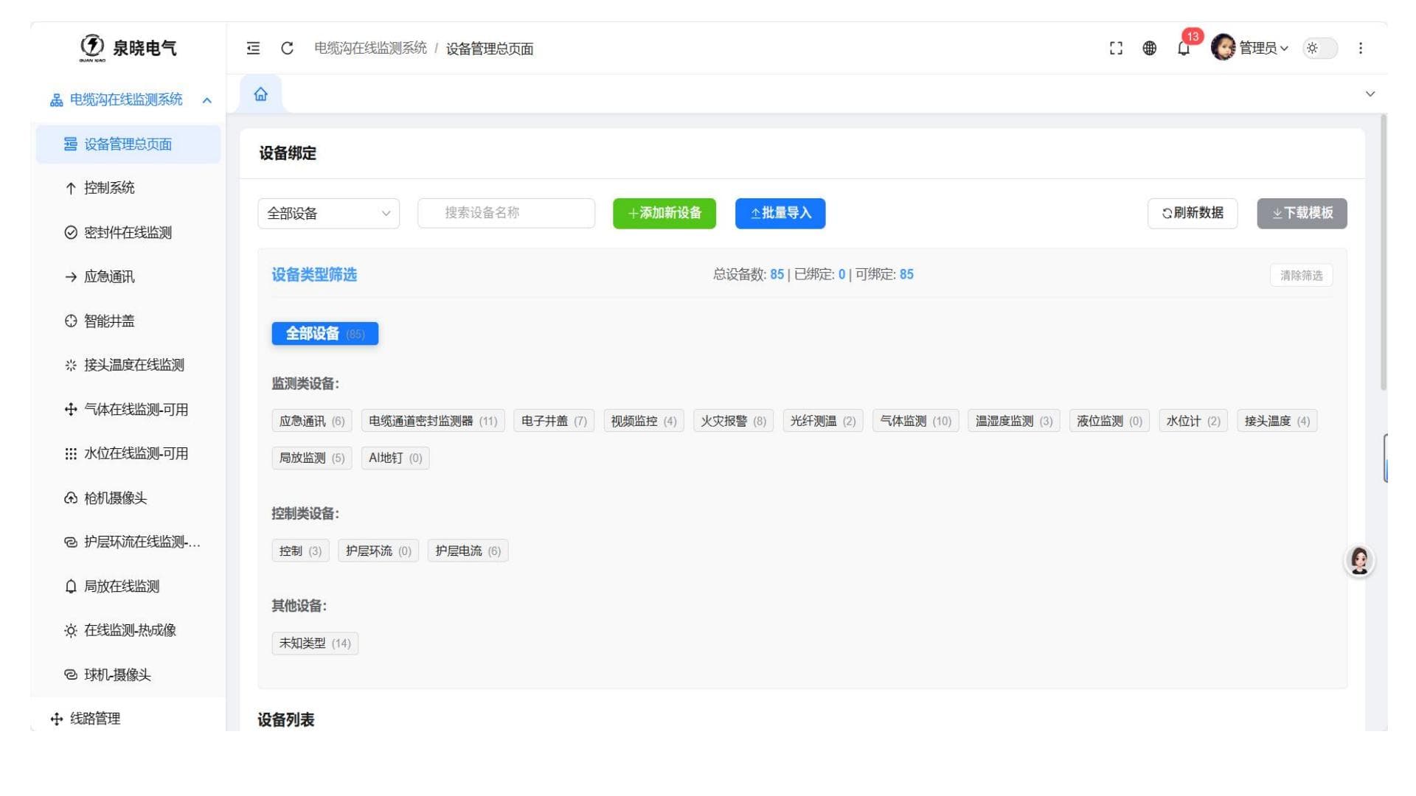This screenshot has height=796, width=1416.
Task: Open 局放在线监测 sidebar item
Action: coord(128,586)
